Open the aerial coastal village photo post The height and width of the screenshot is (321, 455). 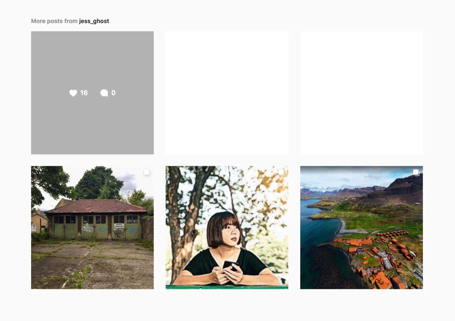362,228
